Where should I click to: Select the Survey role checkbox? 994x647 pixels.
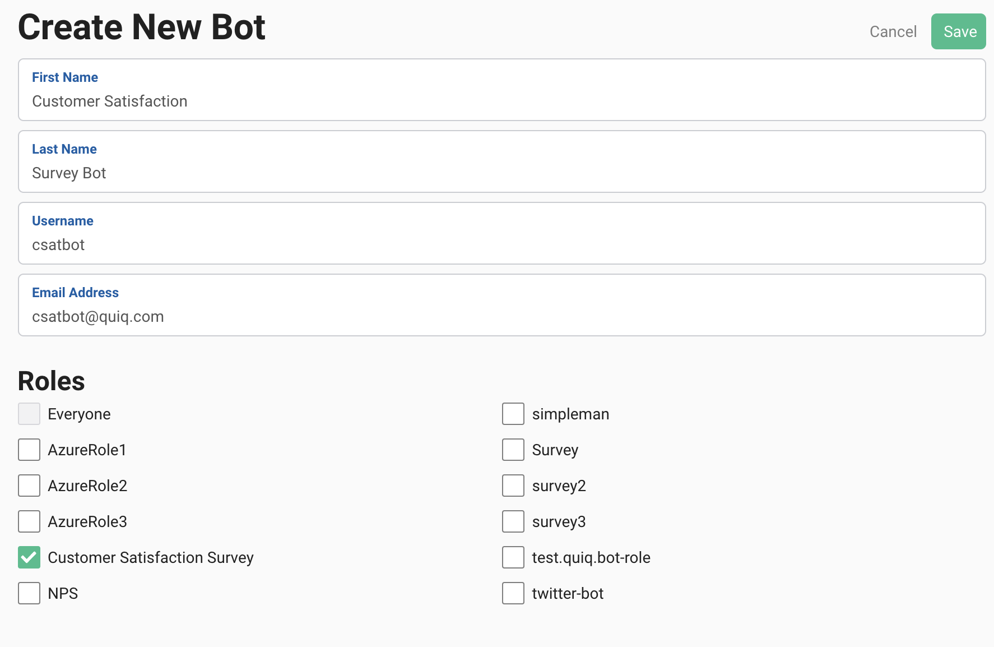click(513, 450)
